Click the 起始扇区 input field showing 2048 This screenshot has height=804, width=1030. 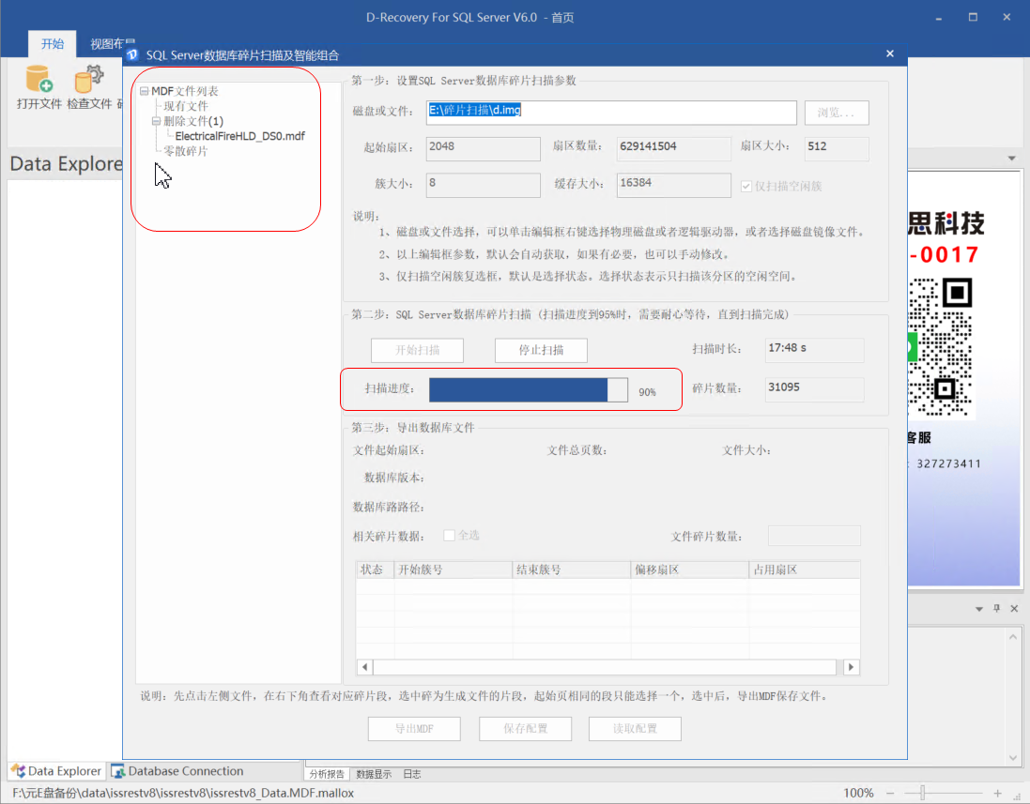click(483, 148)
